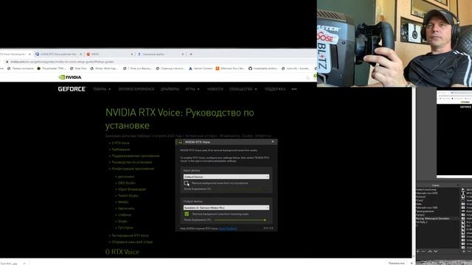The image size is (472, 265).
Task: Add a new browser tab with plus button
Action: [191, 54]
